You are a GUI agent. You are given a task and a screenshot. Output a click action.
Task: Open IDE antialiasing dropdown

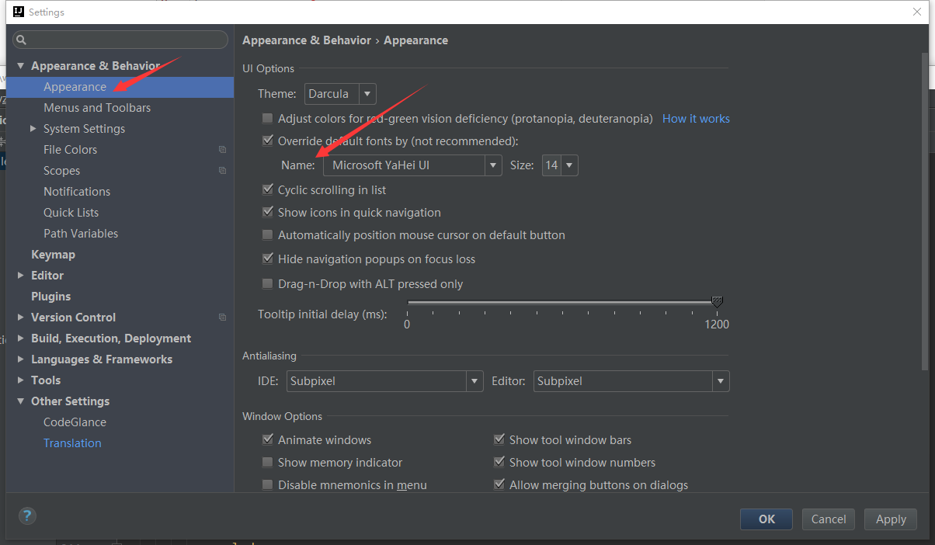pyautogui.click(x=385, y=381)
